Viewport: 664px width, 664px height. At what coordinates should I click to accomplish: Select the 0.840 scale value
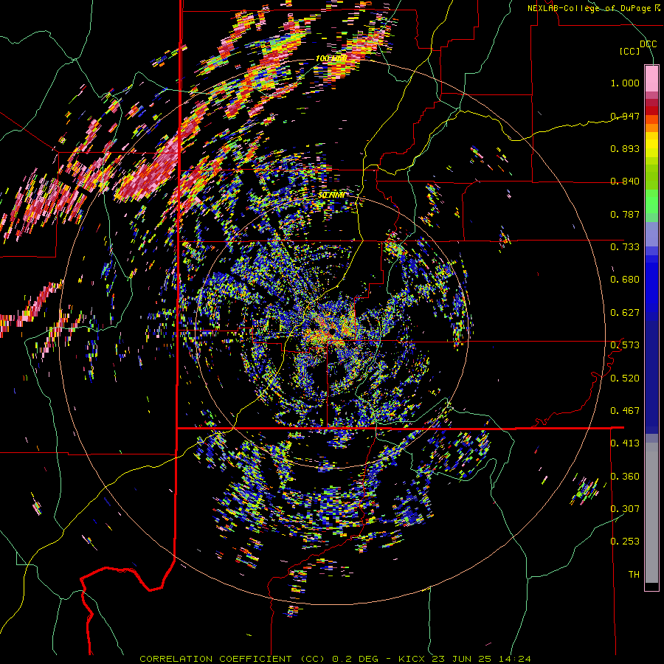click(625, 181)
